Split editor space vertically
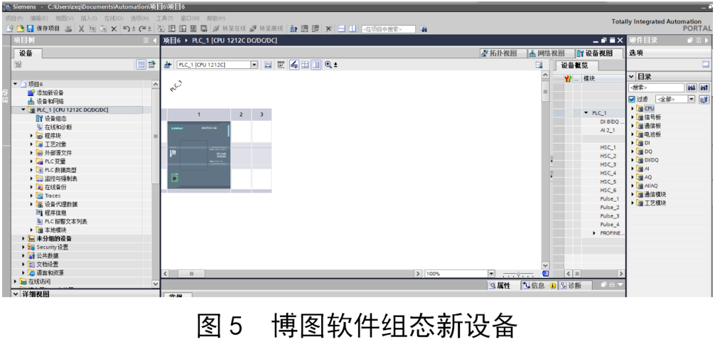715x342 pixels. (352, 28)
